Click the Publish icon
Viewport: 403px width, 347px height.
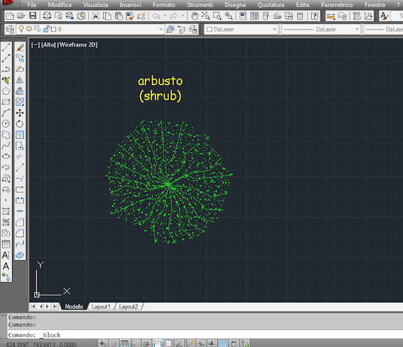[70, 16]
